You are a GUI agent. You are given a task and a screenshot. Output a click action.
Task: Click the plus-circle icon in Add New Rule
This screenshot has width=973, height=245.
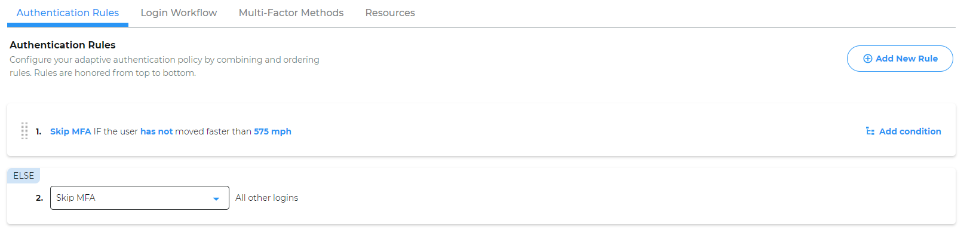867,59
